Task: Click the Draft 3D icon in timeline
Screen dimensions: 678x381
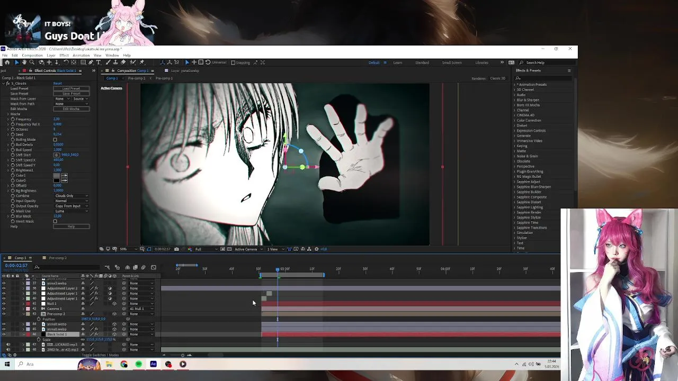Action: 117,267
